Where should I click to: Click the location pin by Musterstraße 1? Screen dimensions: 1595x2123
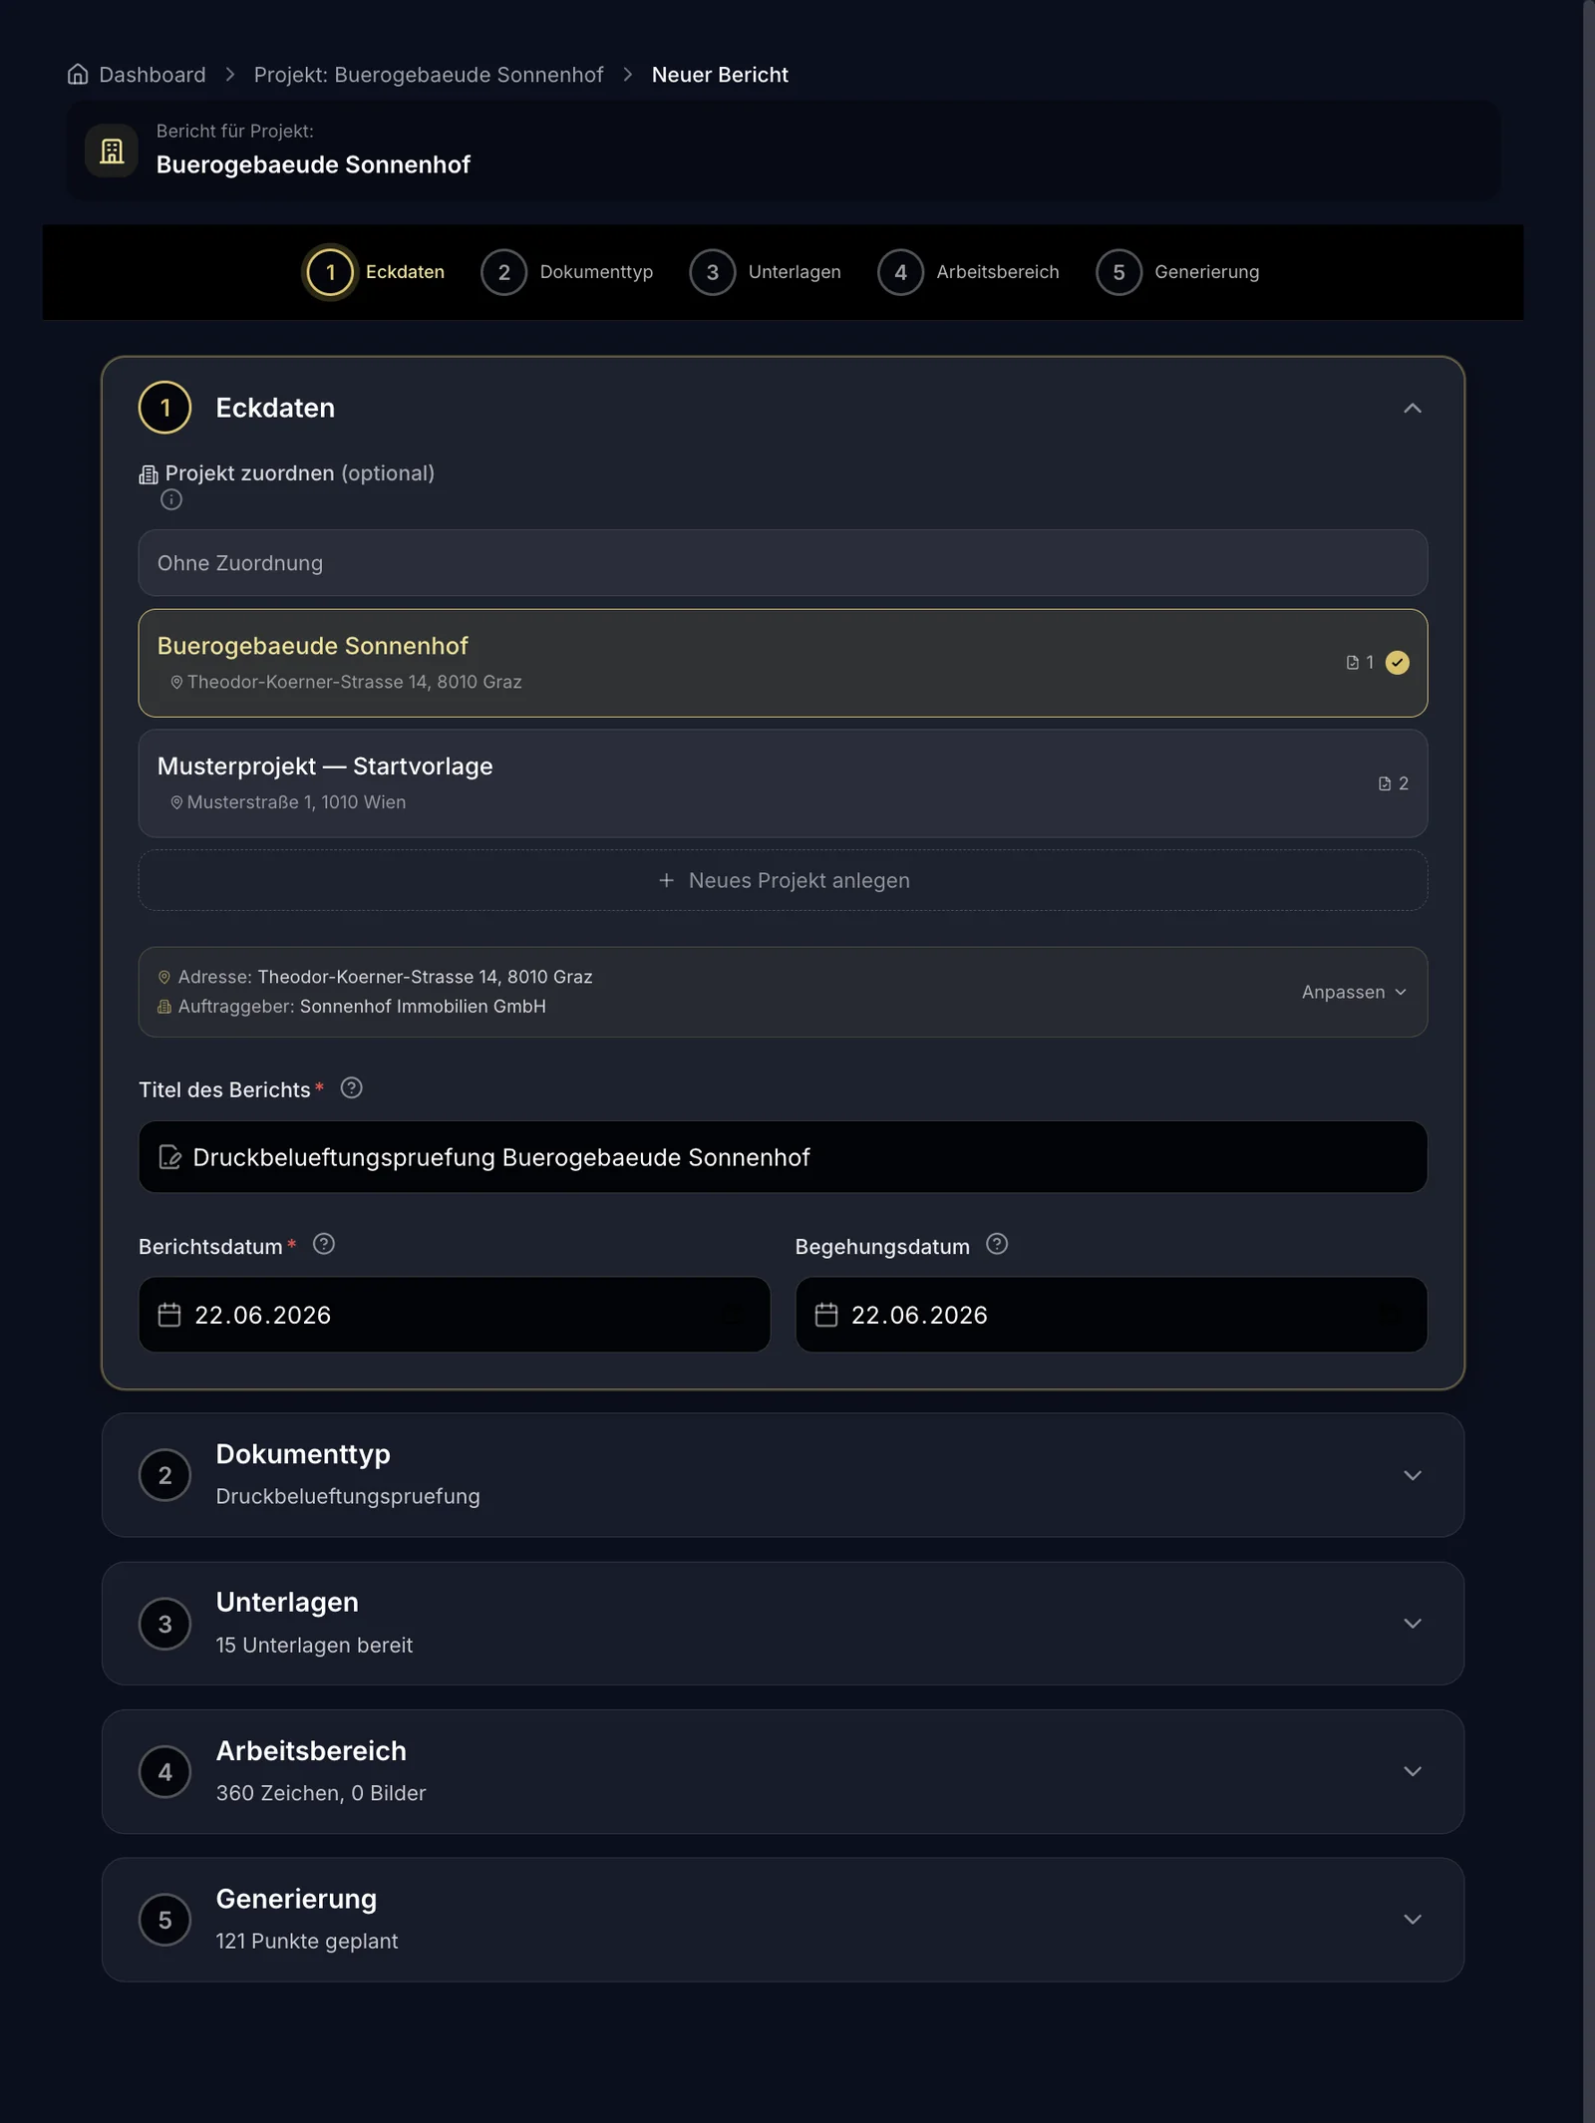click(x=176, y=802)
